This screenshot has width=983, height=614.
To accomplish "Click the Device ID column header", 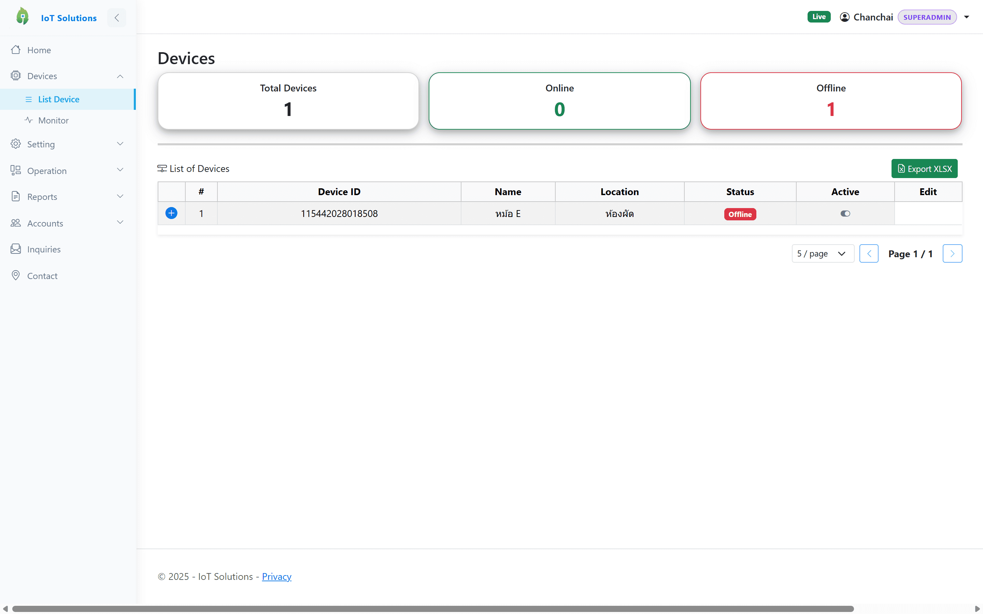I will tap(339, 192).
